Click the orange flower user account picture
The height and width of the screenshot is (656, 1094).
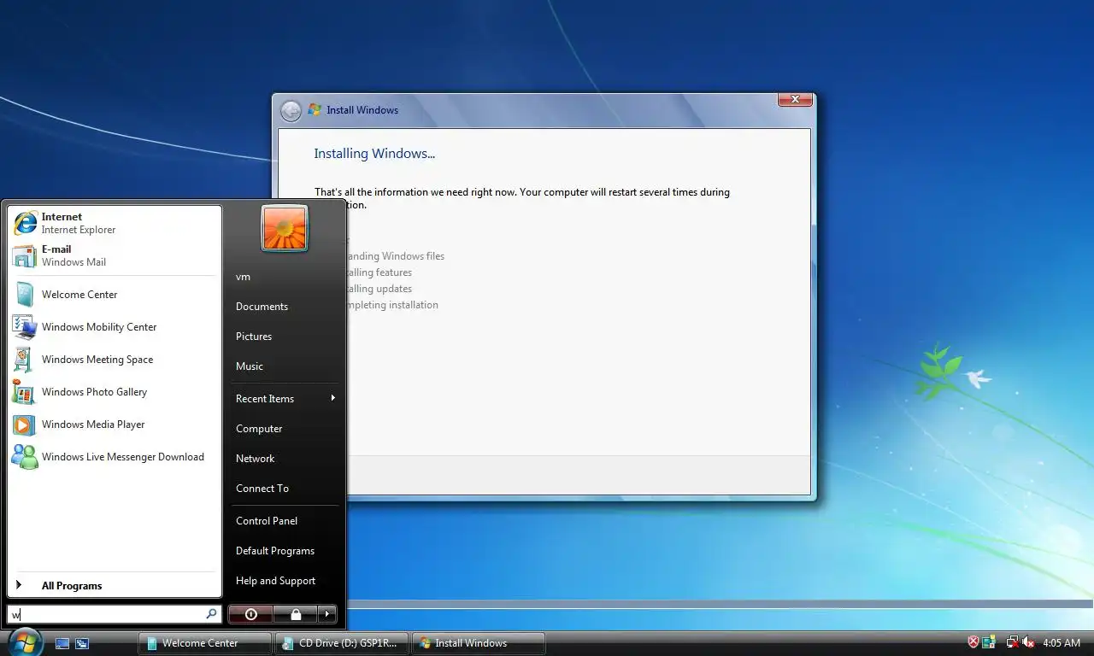coord(285,229)
